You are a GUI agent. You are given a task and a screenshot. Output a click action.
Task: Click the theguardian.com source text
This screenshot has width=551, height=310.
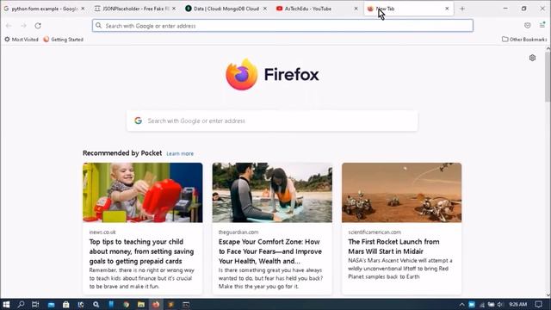(238, 232)
